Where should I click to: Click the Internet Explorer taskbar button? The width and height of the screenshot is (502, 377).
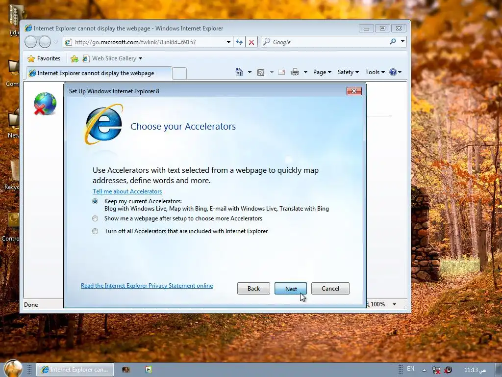click(x=75, y=370)
